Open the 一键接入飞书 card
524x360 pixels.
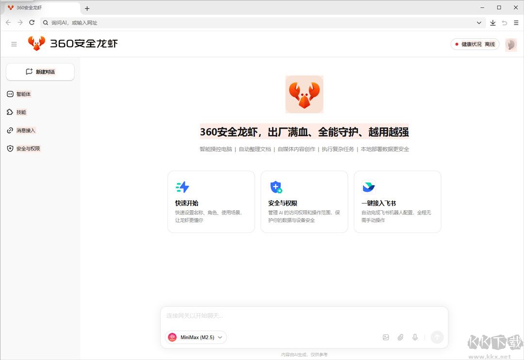click(397, 202)
